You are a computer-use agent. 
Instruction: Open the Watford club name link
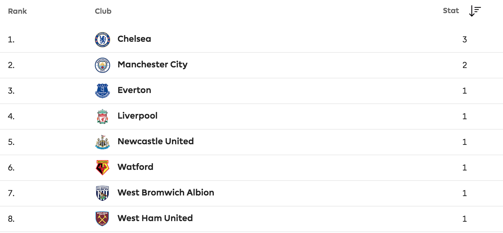(135, 167)
